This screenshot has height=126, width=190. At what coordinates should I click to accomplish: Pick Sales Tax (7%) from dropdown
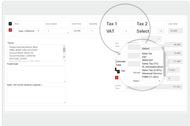150,63
